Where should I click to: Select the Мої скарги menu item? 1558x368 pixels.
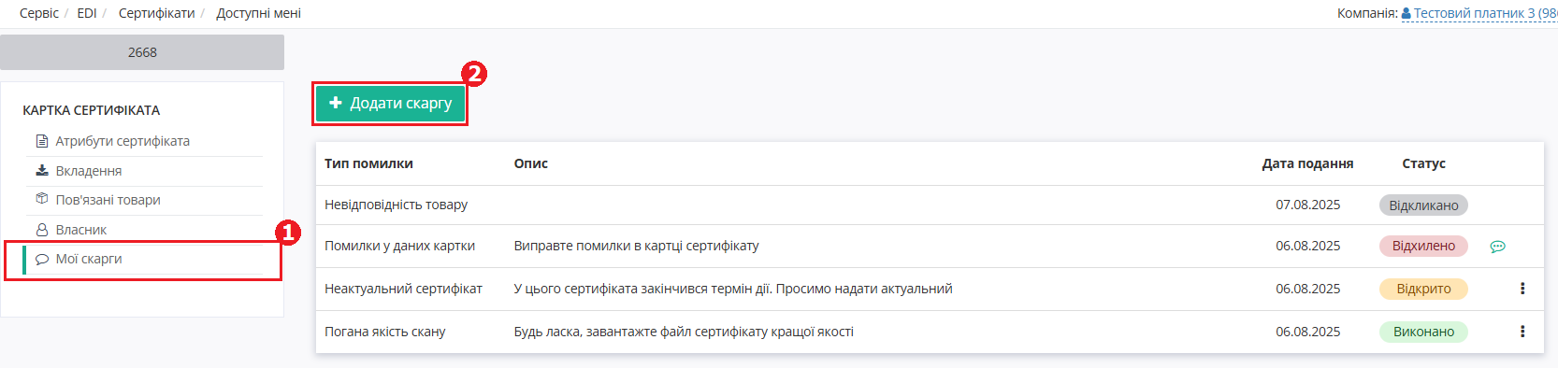pos(143,259)
